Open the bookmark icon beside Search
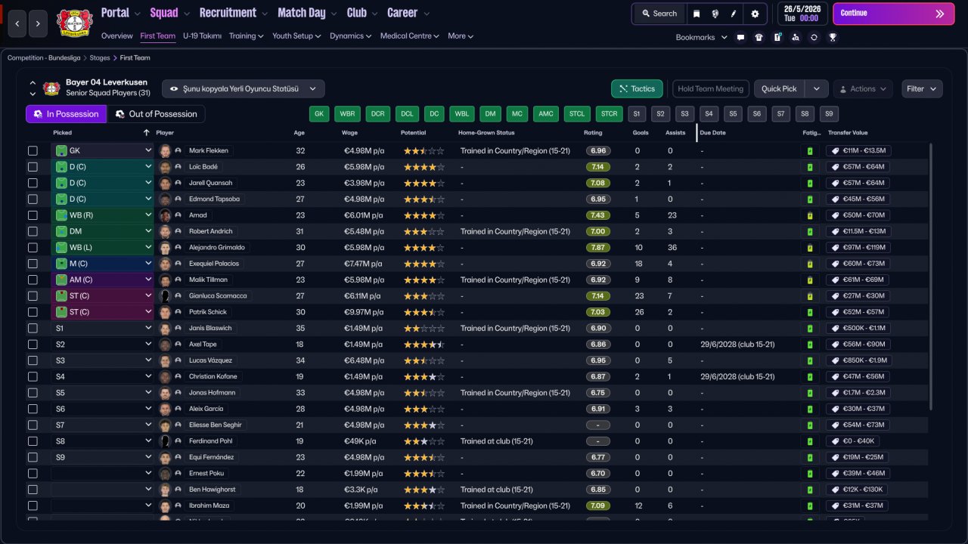The width and height of the screenshot is (968, 544). tap(697, 14)
